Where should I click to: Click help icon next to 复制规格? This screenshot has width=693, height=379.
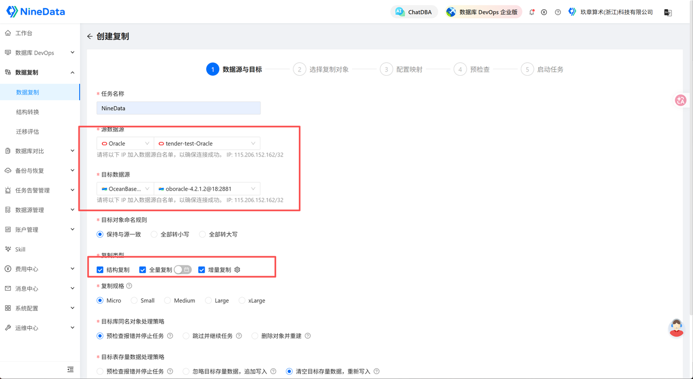[x=129, y=286]
